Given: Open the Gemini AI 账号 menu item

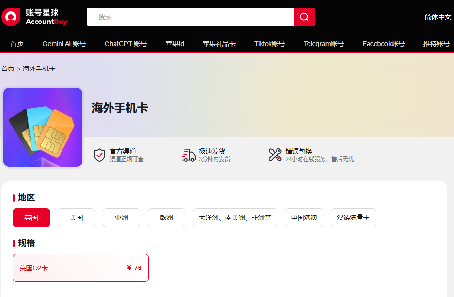Looking at the screenshot, I should [x=64, y=44].
